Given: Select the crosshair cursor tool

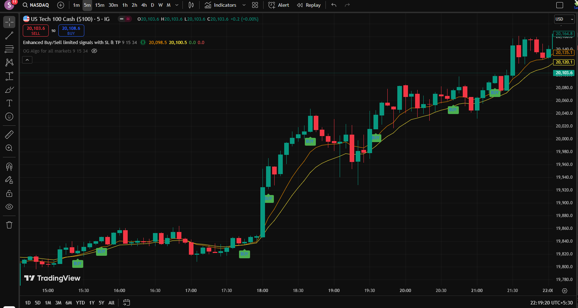Looking at the screenshot, I should 9,22.
